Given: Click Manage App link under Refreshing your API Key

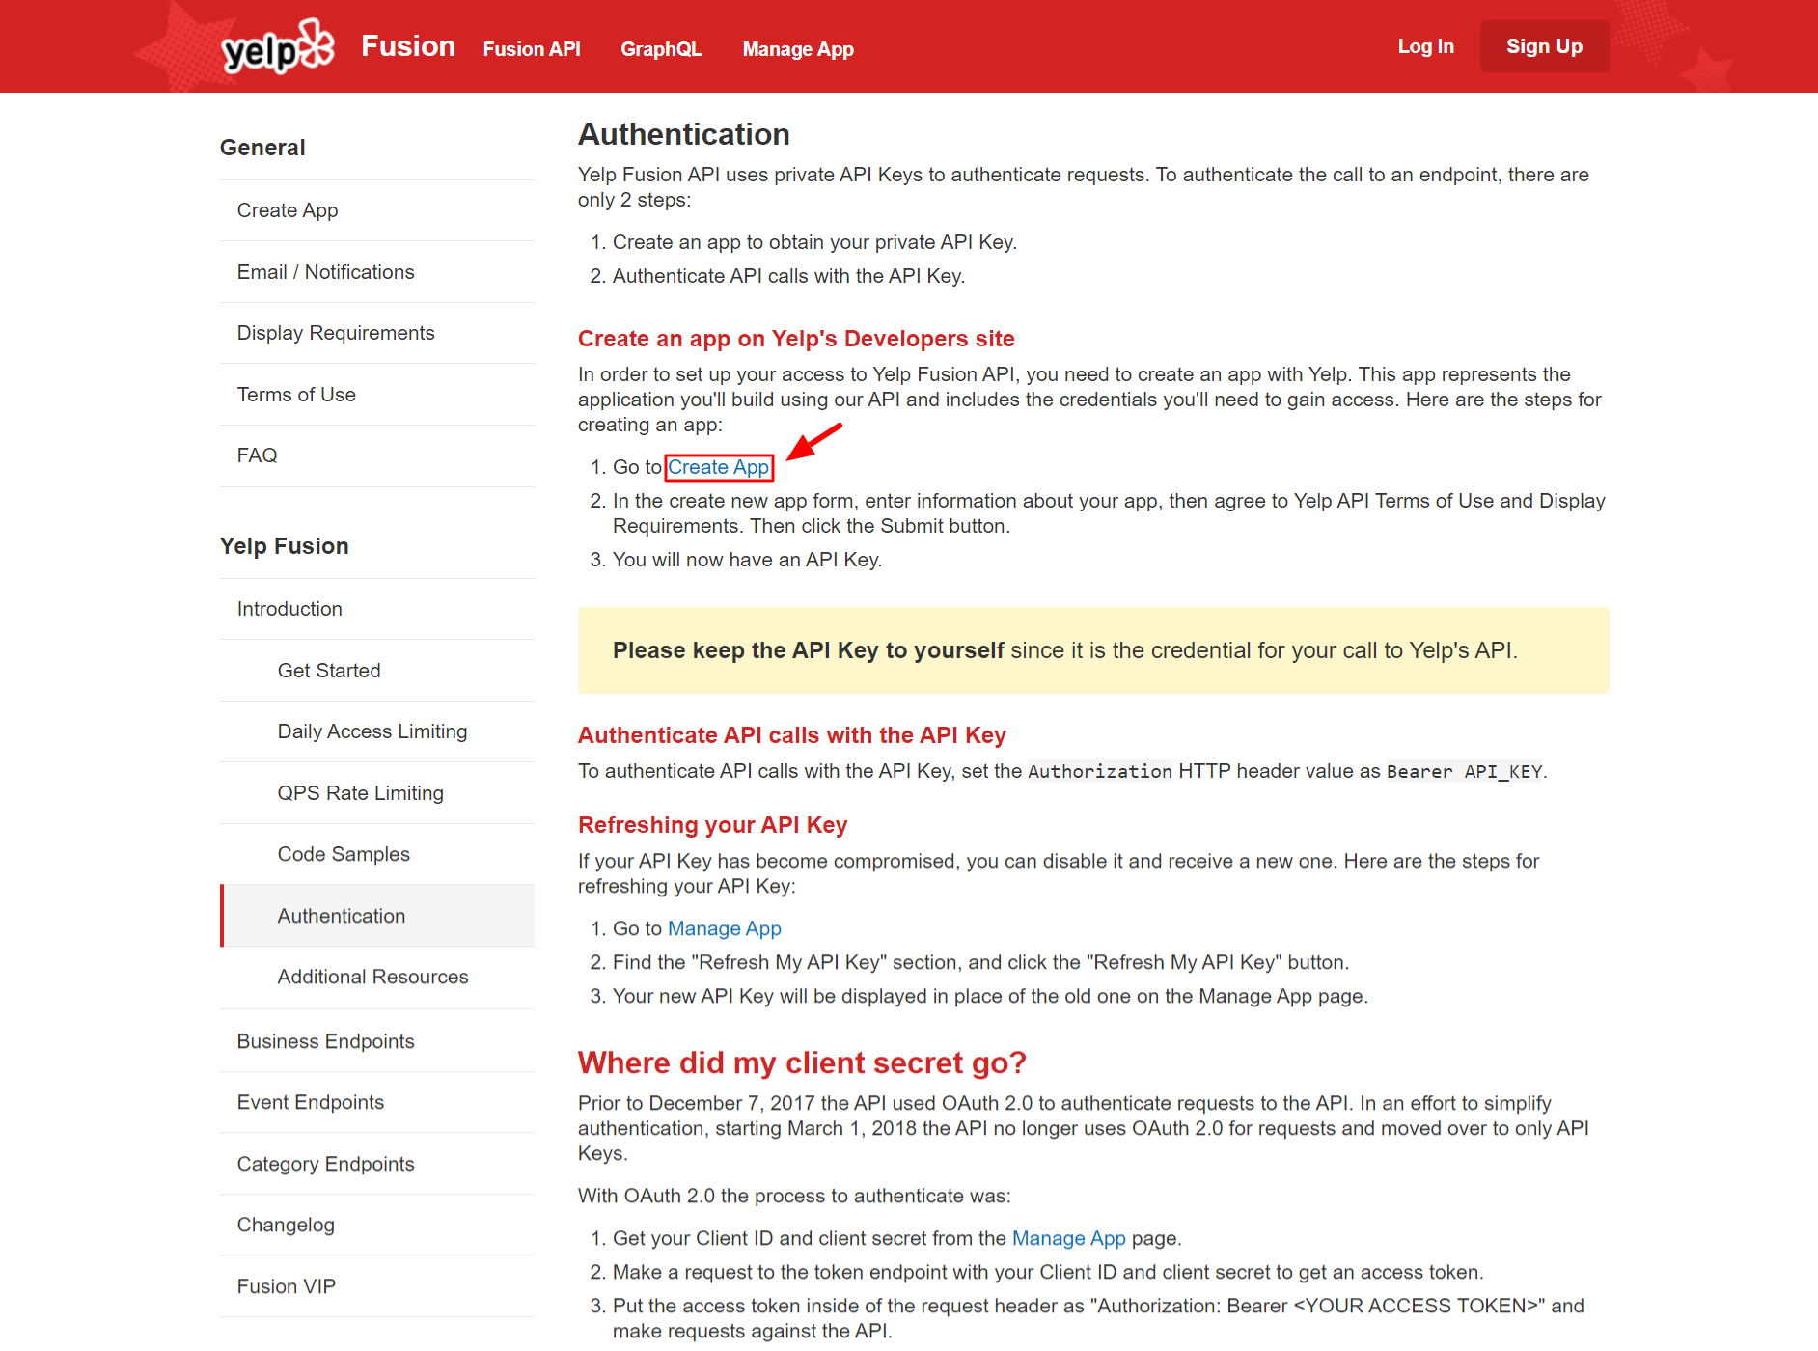Looking at the screenshot, I should 725,928.
